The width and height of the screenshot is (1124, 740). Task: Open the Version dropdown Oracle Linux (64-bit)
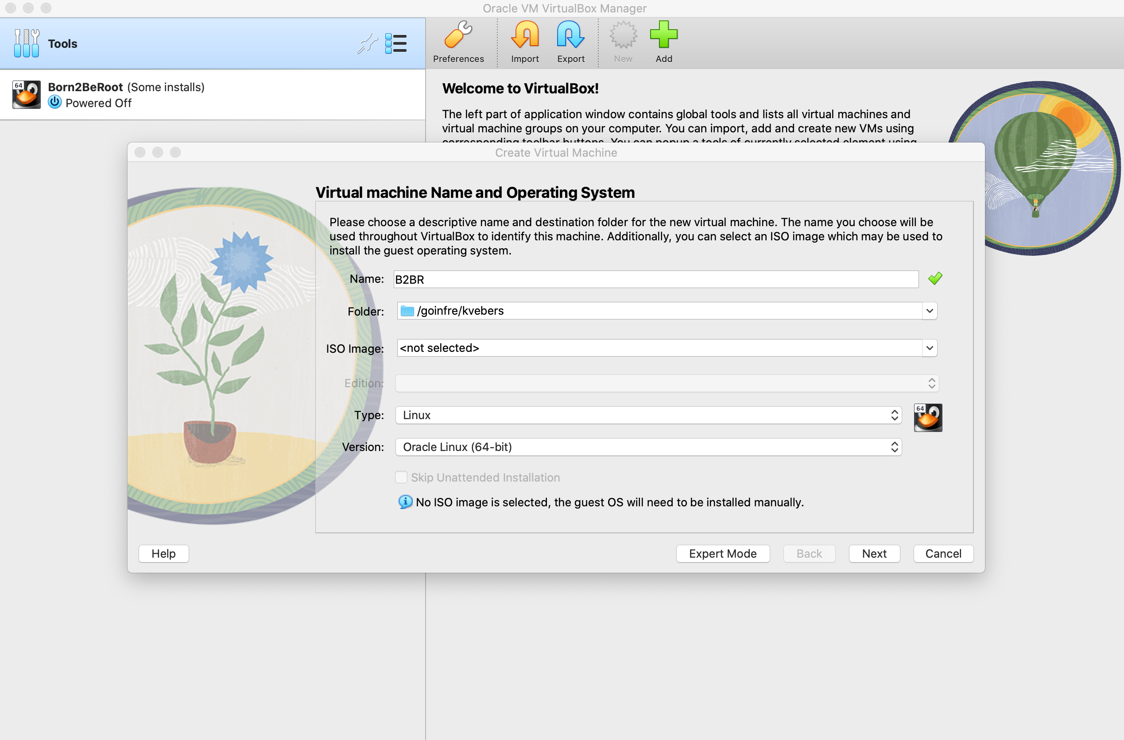click(648, 447)
